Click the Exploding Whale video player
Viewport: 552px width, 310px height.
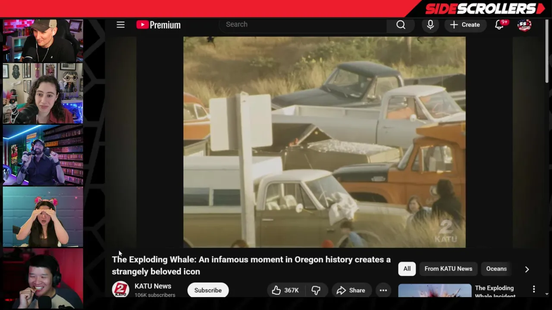324,142
